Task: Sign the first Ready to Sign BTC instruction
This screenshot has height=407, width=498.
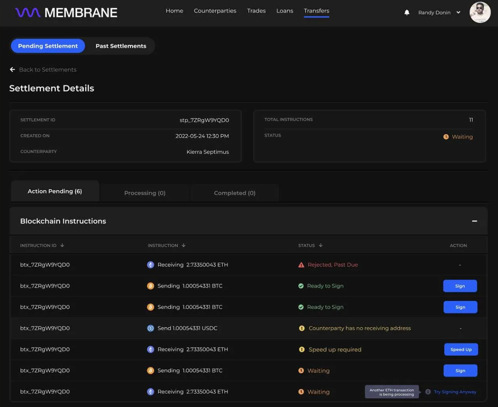Action: [460, 286]
